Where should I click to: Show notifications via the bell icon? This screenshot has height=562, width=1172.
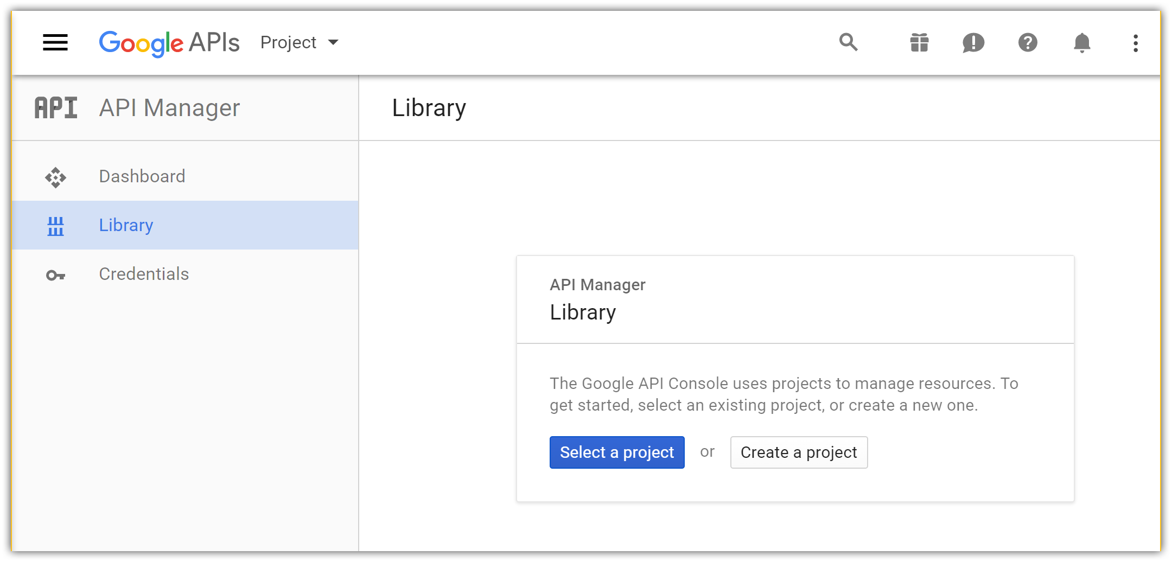pyautogui.click(x=1082, y=42)
